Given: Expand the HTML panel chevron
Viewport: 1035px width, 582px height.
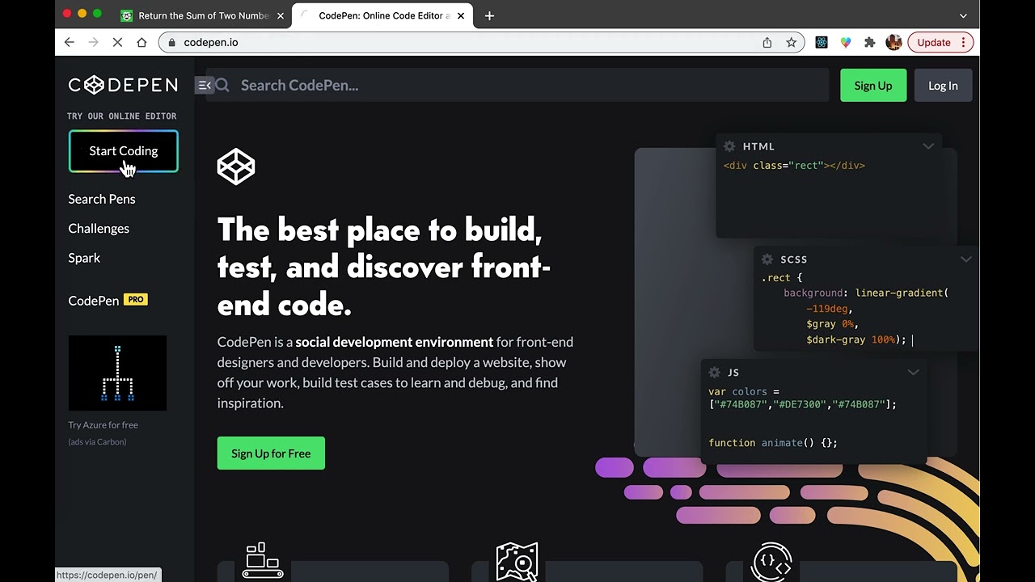Looking at the screenshot, I should pos(928,146).
